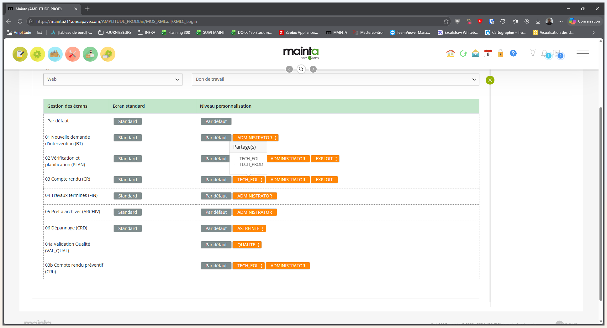Click the magnifier search button under logo
This screenshot has width=607, height=328.
(301, 69)
